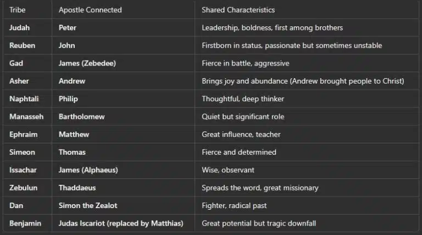Click the Shared Characteristics column header
Screen dimensions: 422x235
238,10
